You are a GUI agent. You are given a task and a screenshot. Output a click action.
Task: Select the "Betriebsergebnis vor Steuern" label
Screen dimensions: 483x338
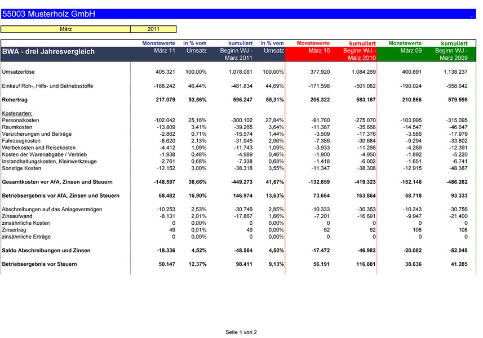pyautogui.click(x=39, y=264)
